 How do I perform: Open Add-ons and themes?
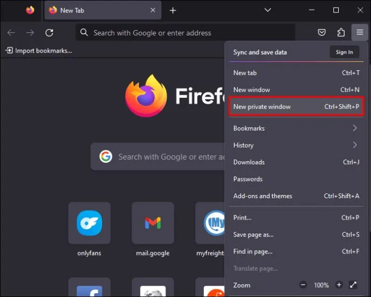(296, 196)
